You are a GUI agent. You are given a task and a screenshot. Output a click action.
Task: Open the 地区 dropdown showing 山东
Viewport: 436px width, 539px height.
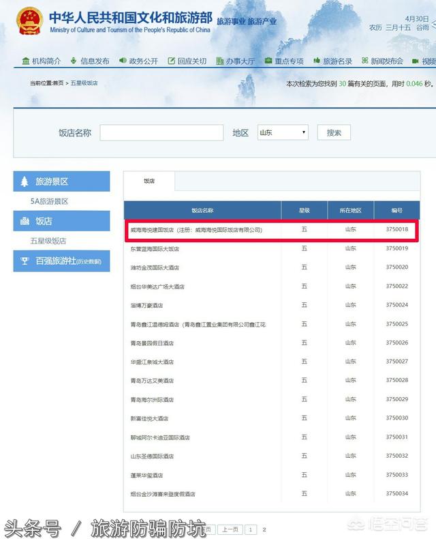coord(283,132)
